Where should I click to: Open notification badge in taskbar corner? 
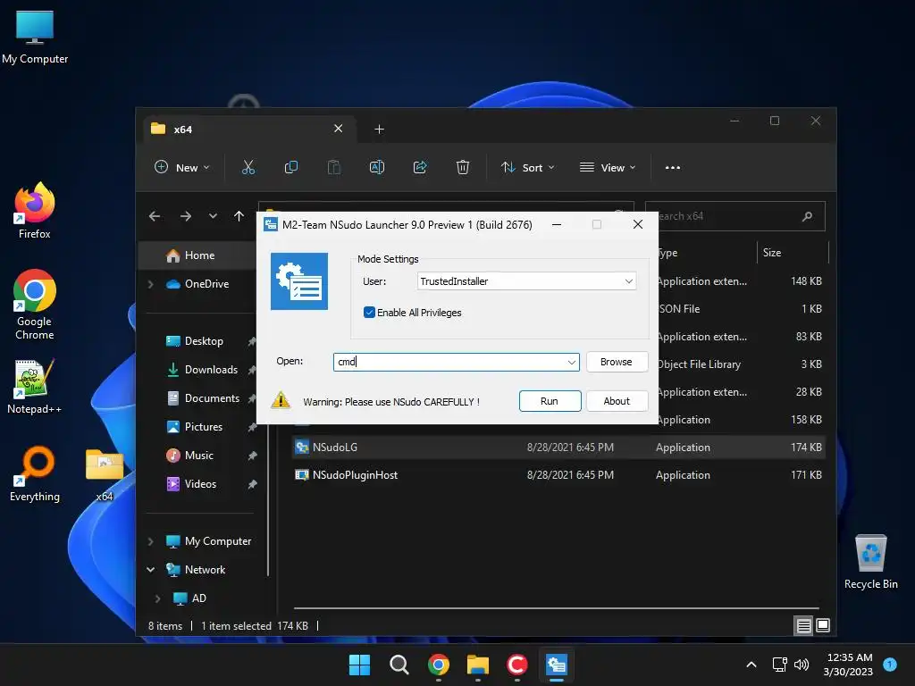[890, 664]
